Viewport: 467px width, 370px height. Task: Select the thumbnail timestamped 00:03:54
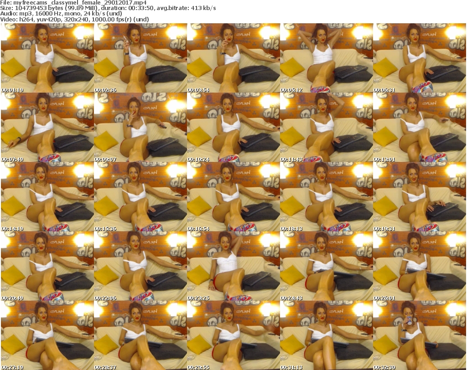[x=233, y=58]
